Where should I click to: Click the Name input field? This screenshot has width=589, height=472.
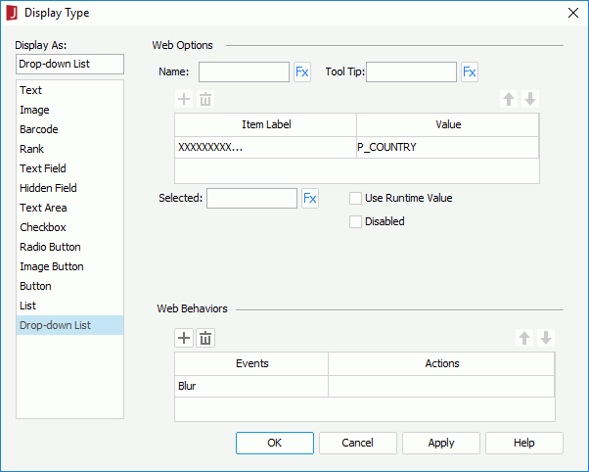pos(244,71)
